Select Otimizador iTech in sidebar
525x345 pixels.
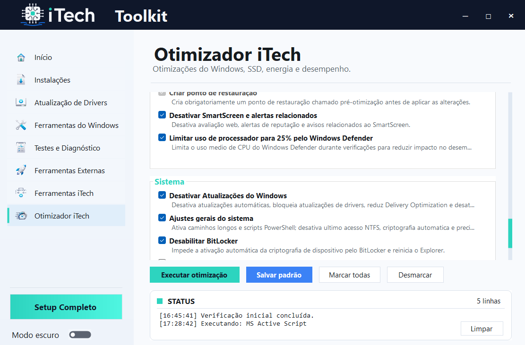66,216
